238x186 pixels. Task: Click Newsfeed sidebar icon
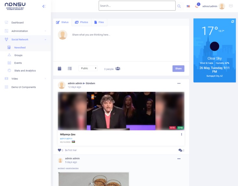pyautogui.click(x=9, y=47)
